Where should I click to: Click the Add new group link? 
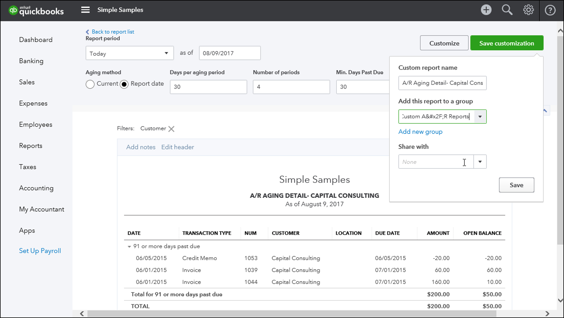pyautogui.click(x=421, y=131)
